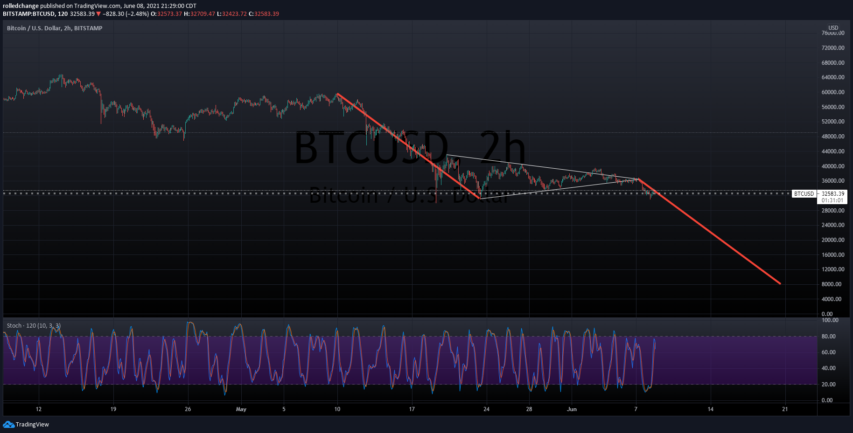The height and width of the screenshot is (433, 853).
Task: Select the white lower triangle trendline
Action: click(x=560, y=188)
